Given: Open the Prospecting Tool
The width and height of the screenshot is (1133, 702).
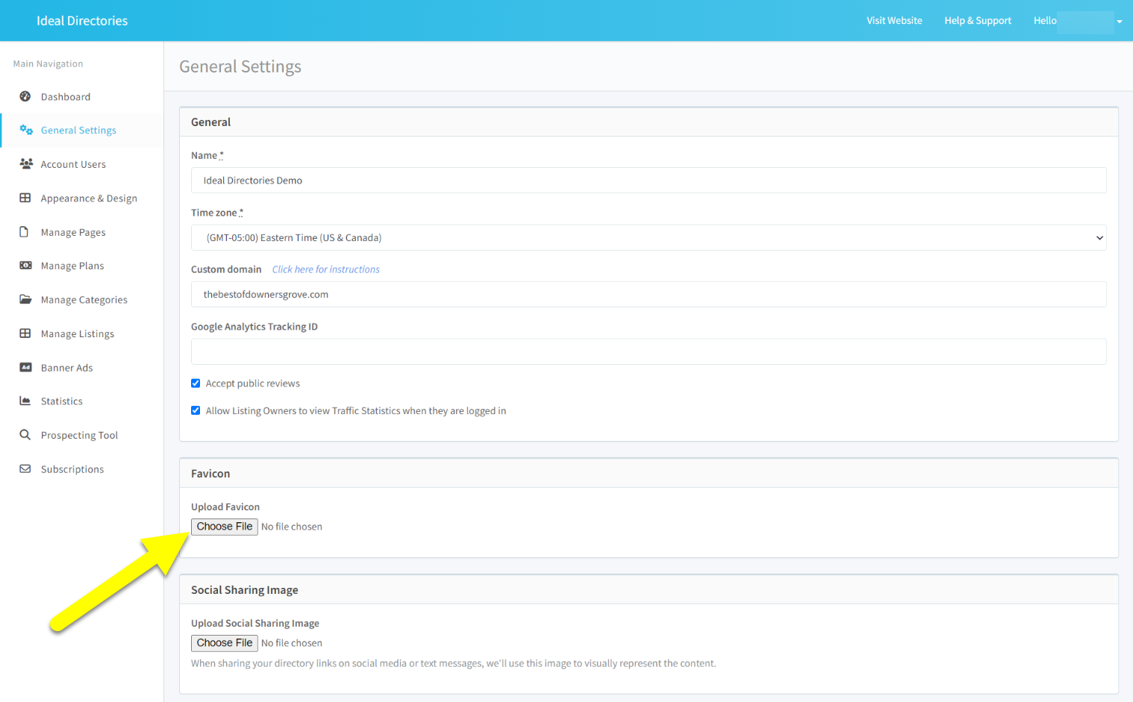Looking at the screenshot, I should pyautogui.click(x=79, y=436).
